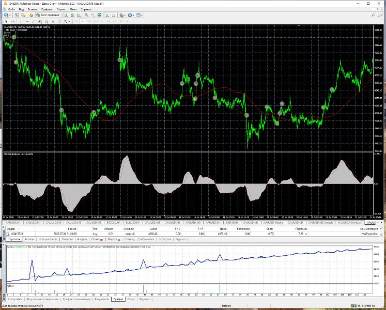Select the Fibonacci retracement tool
Screen dimensions: 386x310
tap(47, 21)
